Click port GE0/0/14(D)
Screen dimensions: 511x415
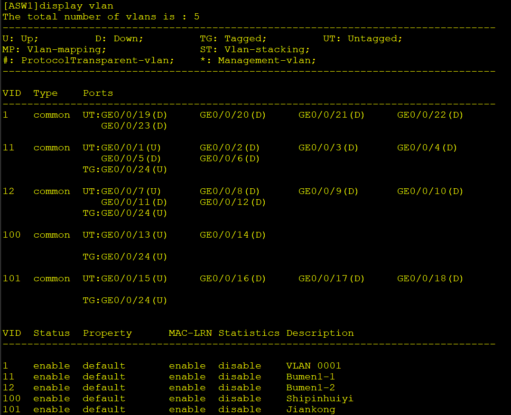pos(232,235)
